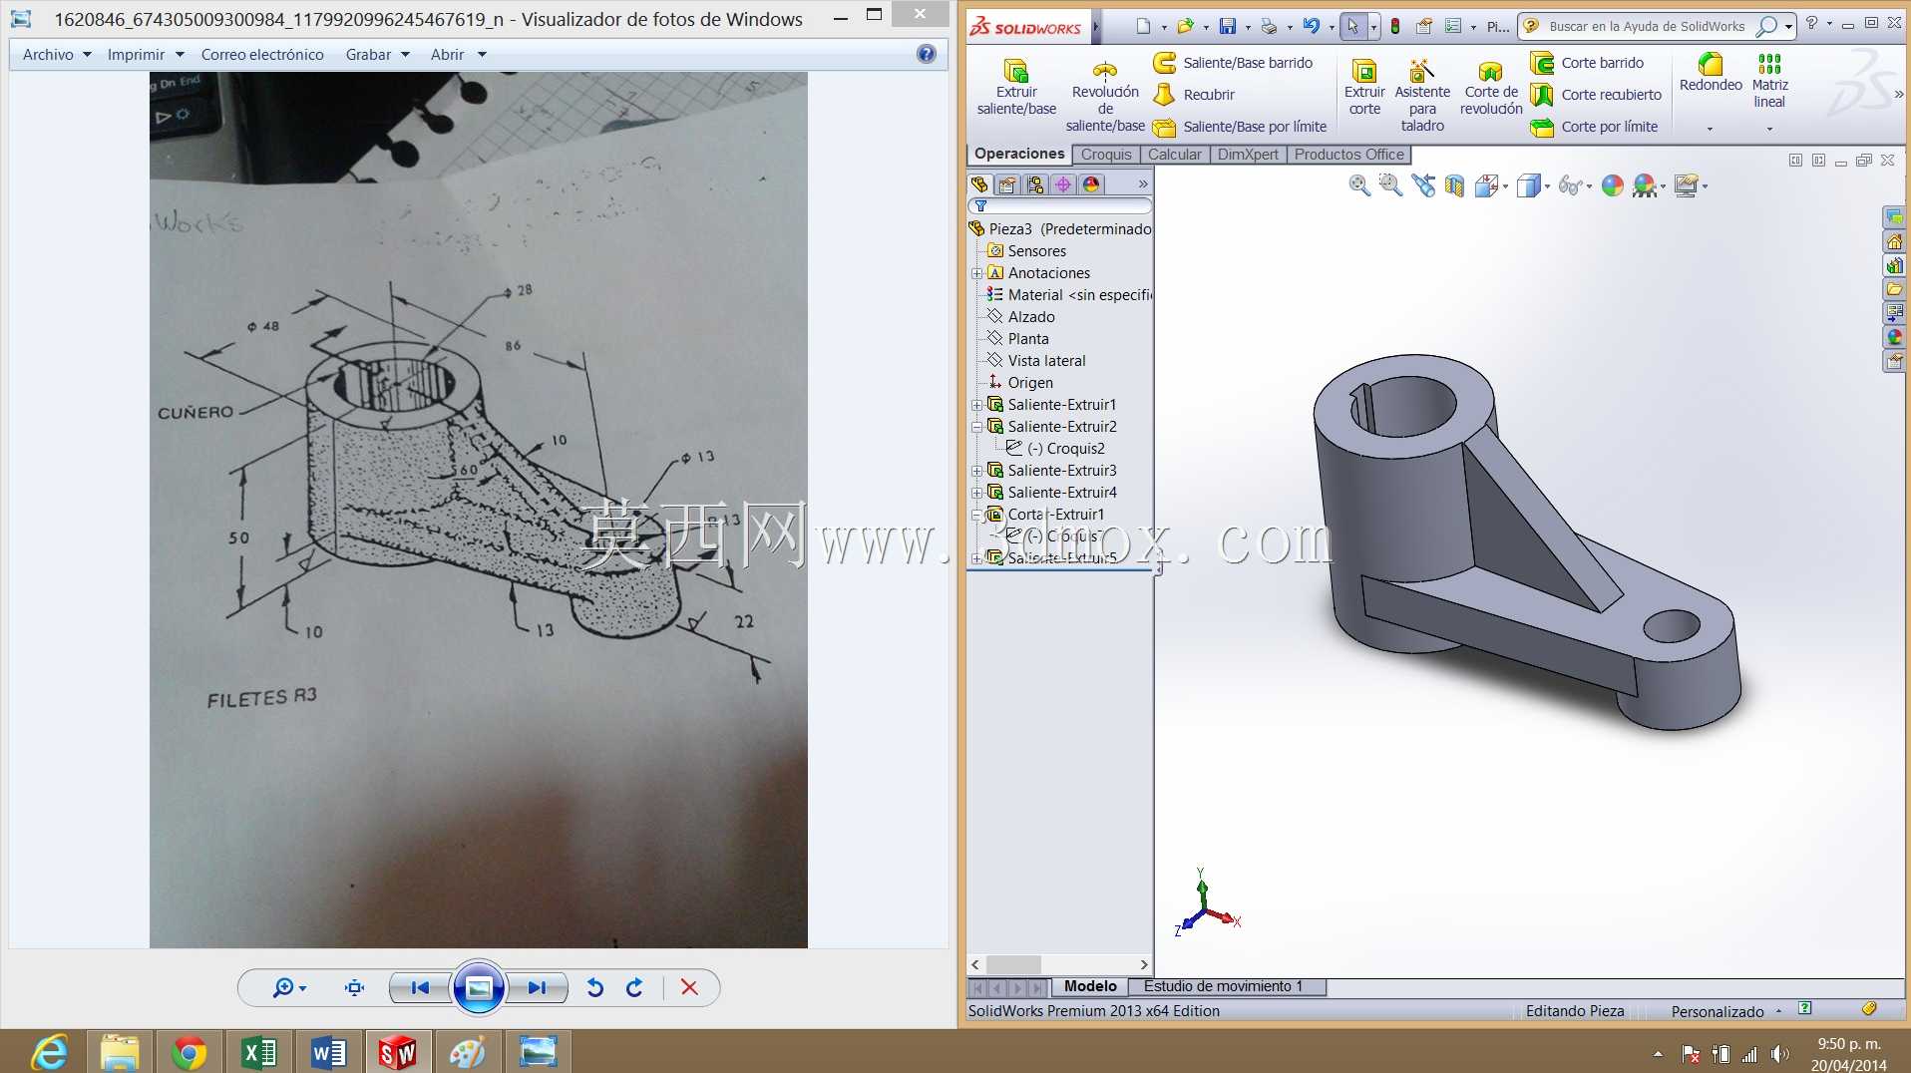This screenshot has width=1911, height=1073.
Task: Open DimXpertManager tab icon
Action: [1063, 184]
